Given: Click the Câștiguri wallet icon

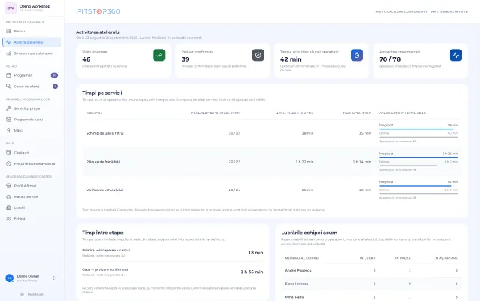Looking at the screenshot, I should 8,153.
